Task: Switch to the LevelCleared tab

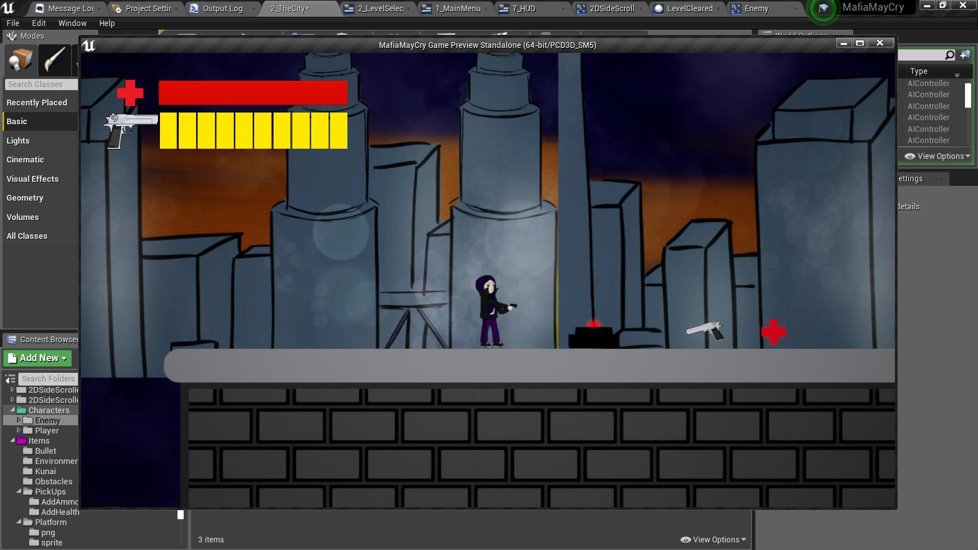Action: click(x=690, y=9)
